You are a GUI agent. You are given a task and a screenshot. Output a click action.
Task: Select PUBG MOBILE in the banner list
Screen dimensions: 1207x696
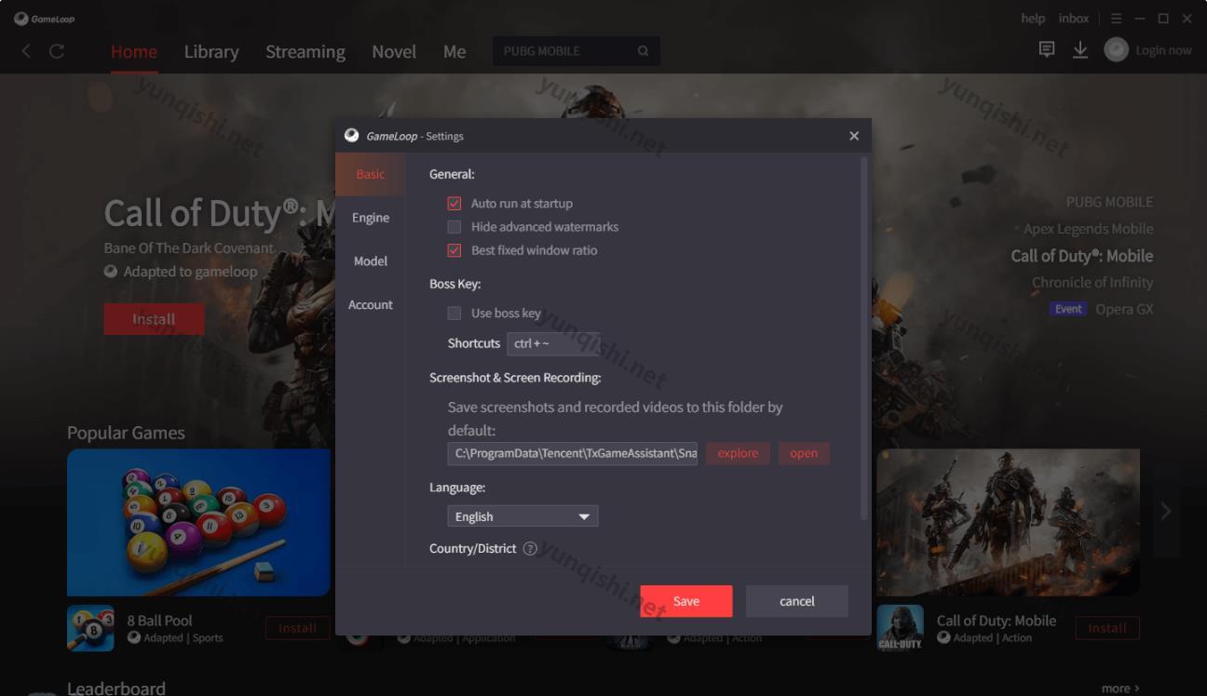(x=1109, y=202)
